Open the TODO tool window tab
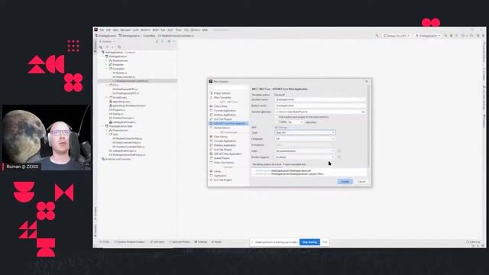 pos(105,242)
